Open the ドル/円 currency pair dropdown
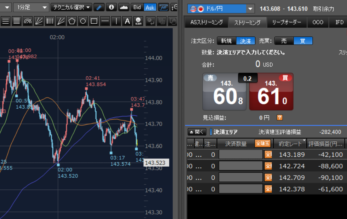The width and height of the screenshot is (347, 219). click(221, 9)
